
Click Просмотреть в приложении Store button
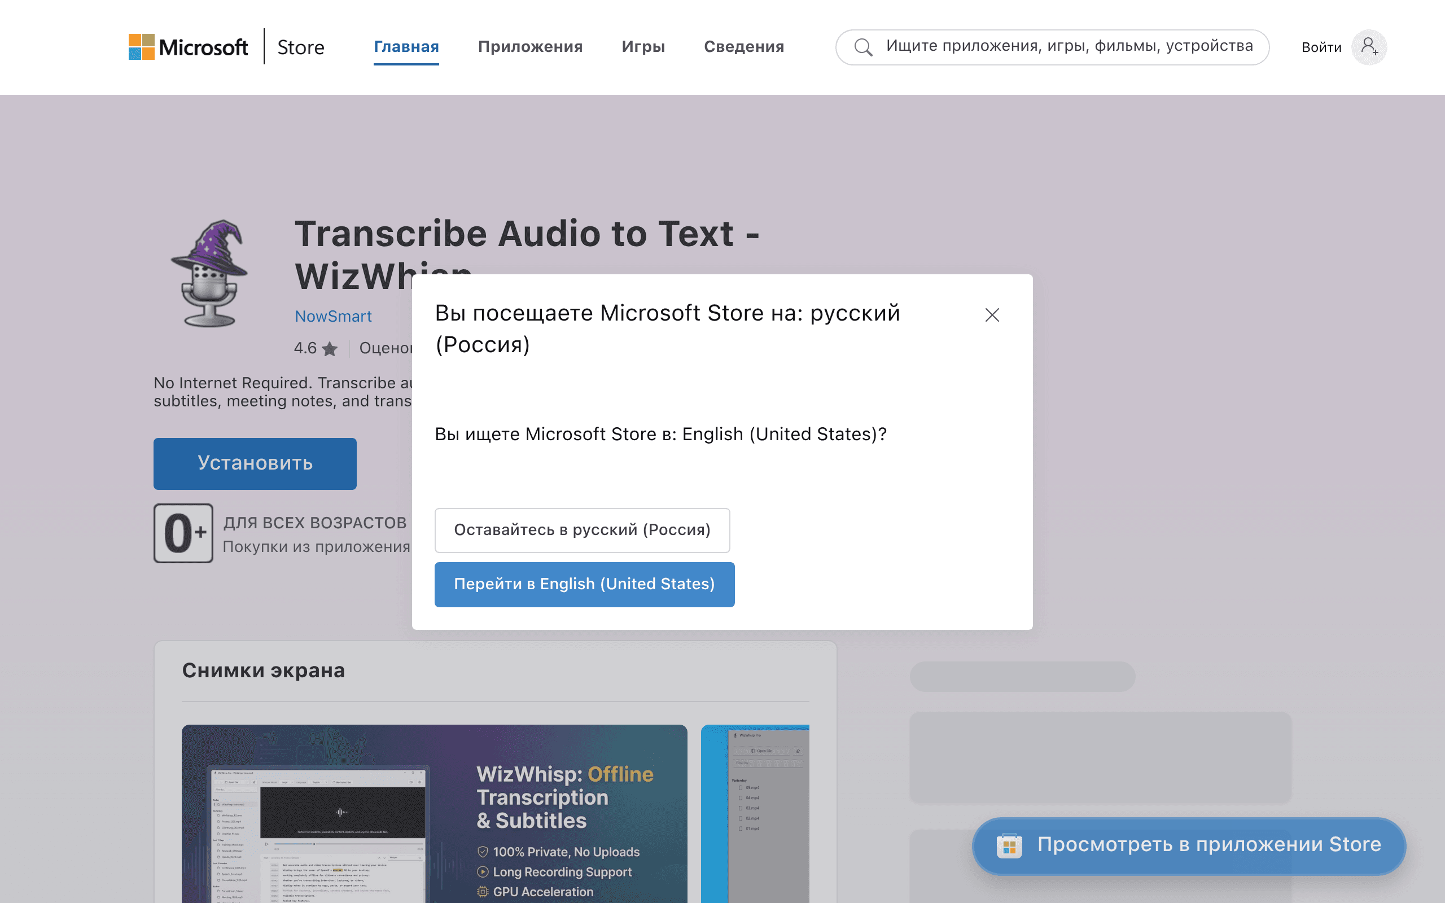click(1189, 845)
